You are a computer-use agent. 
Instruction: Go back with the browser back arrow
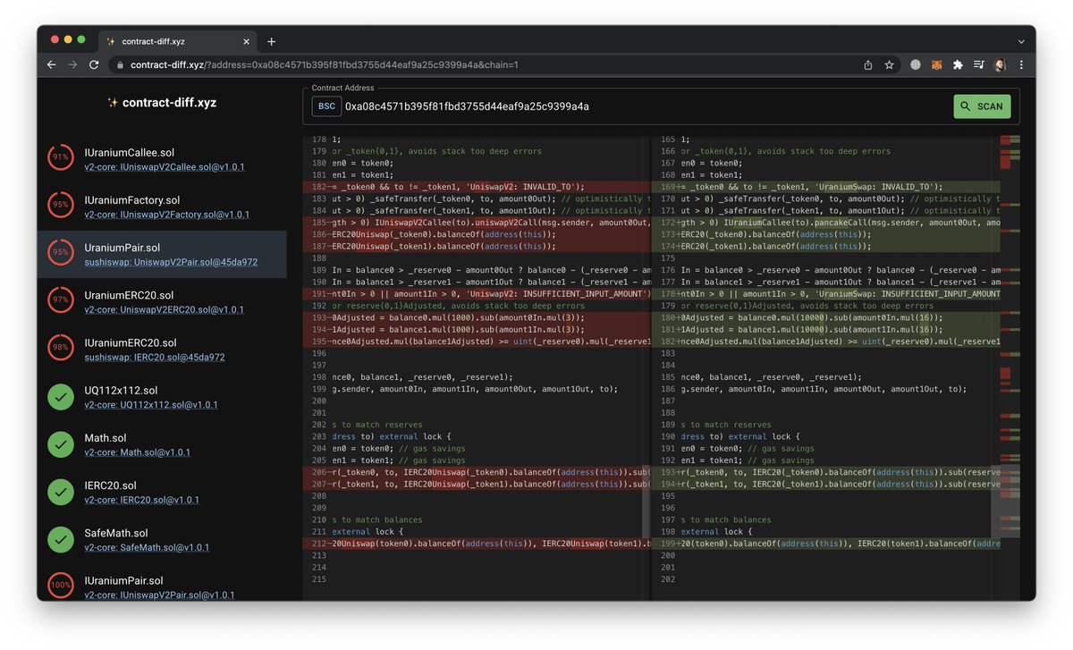click(51, 65)
